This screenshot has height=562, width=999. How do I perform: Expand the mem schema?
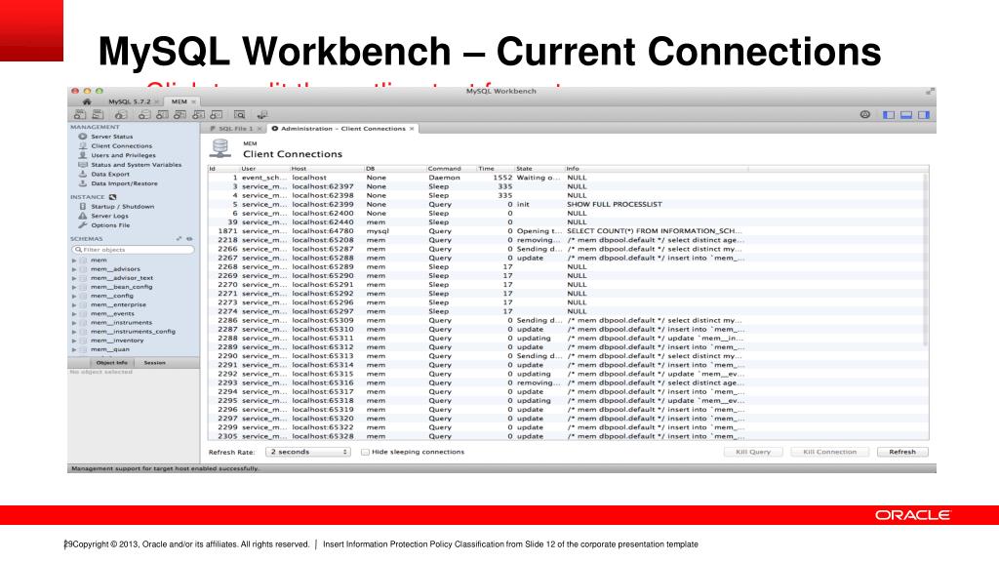[x=74, y=260]
